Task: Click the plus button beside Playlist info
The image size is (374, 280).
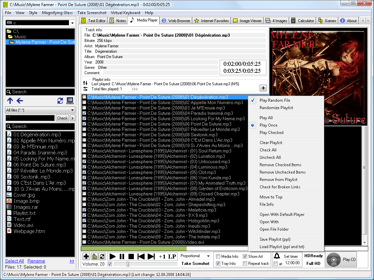Action: [x=263, y=88]
